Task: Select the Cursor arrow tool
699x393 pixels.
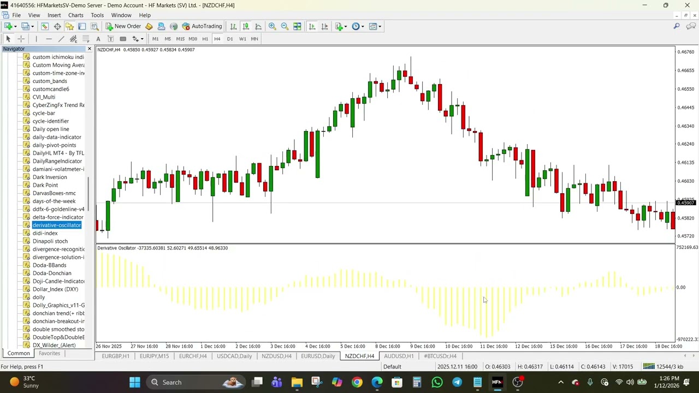Action: (x=8, y=39)
